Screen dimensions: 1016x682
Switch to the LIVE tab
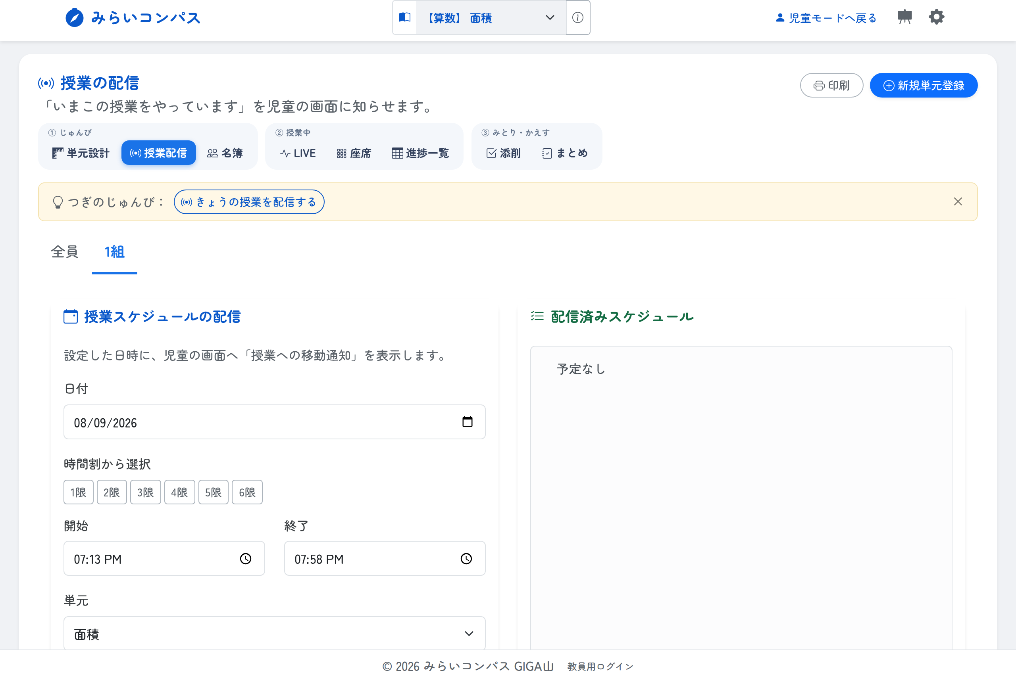(298, 153)
